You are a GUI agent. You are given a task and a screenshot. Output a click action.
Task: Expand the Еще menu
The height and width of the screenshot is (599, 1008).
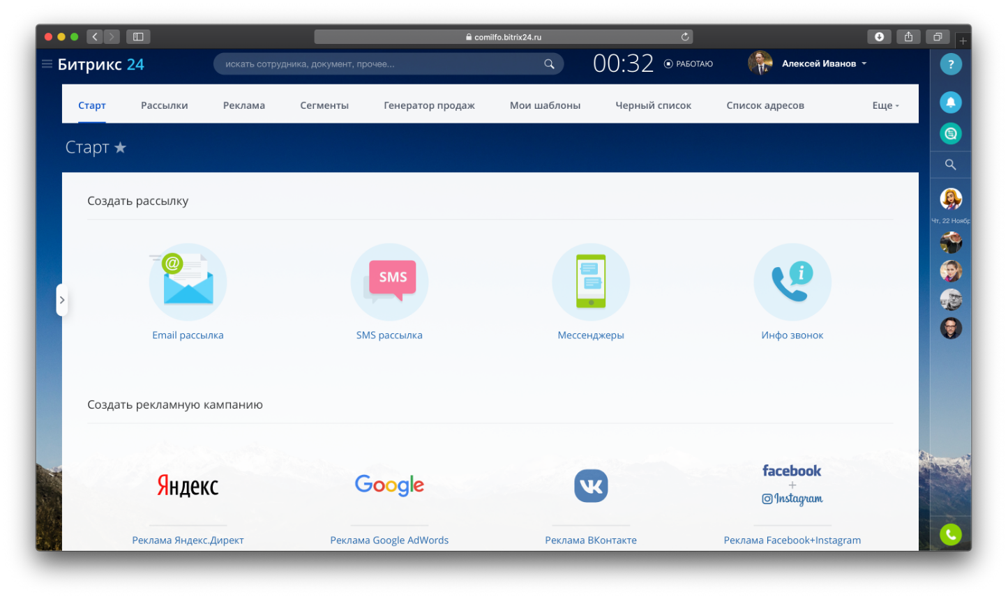(885, 105)
